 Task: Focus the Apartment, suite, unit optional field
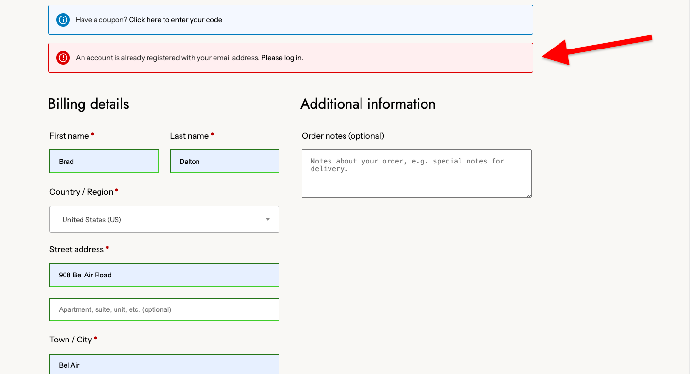point(164,309)
